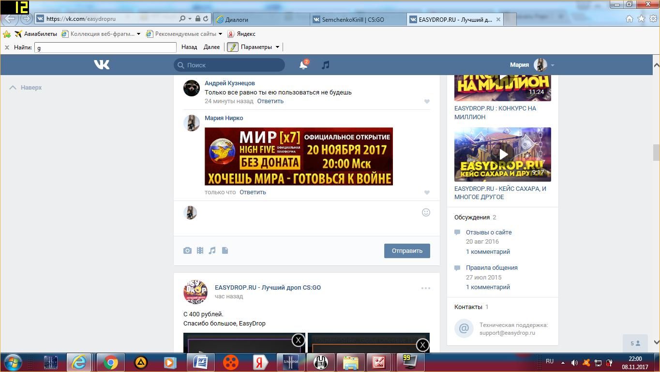Open the volume control in tray
This screenshot has width=660, height=372.
point(574,363)
